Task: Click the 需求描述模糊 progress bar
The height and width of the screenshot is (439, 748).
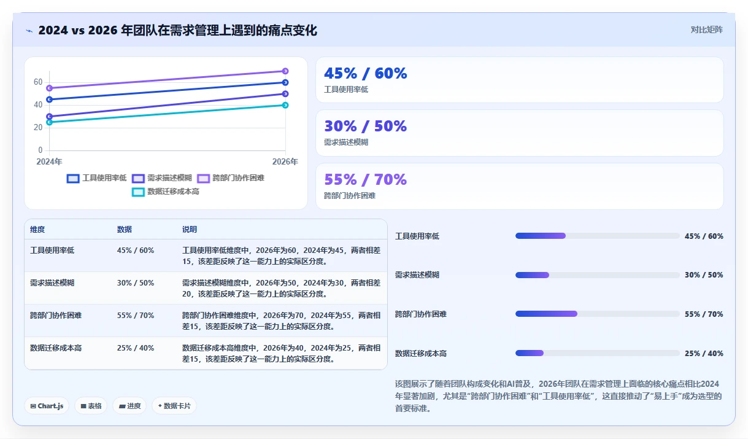Action: (598, 275)
